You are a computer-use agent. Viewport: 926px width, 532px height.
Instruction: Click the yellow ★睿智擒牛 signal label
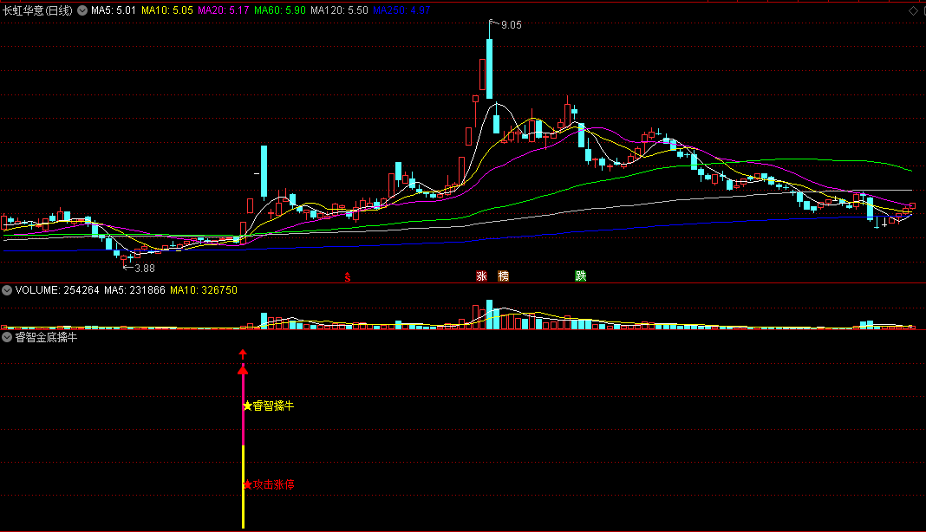[x=269, y=405]
